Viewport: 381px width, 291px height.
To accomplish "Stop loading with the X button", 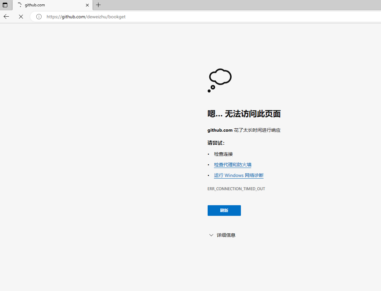I will coord(21,17).
